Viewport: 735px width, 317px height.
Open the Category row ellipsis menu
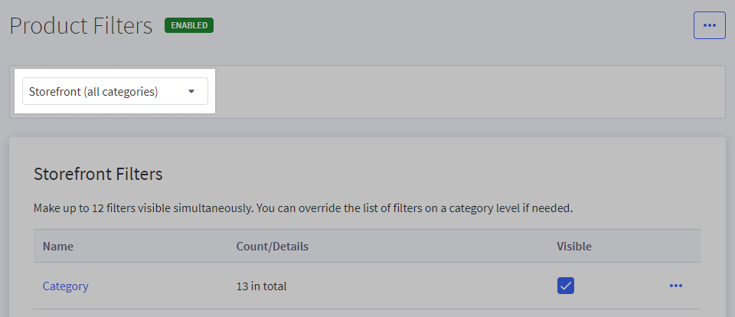pyautogui.click(x=675, y=286)
